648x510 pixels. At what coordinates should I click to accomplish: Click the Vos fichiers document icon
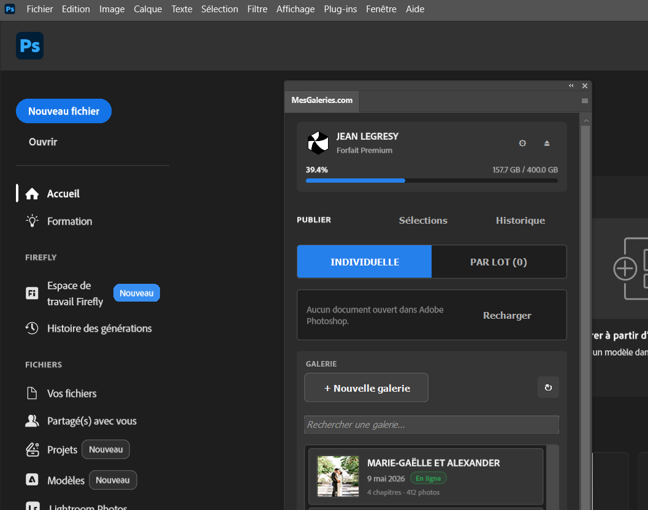(x=32, y=393)
